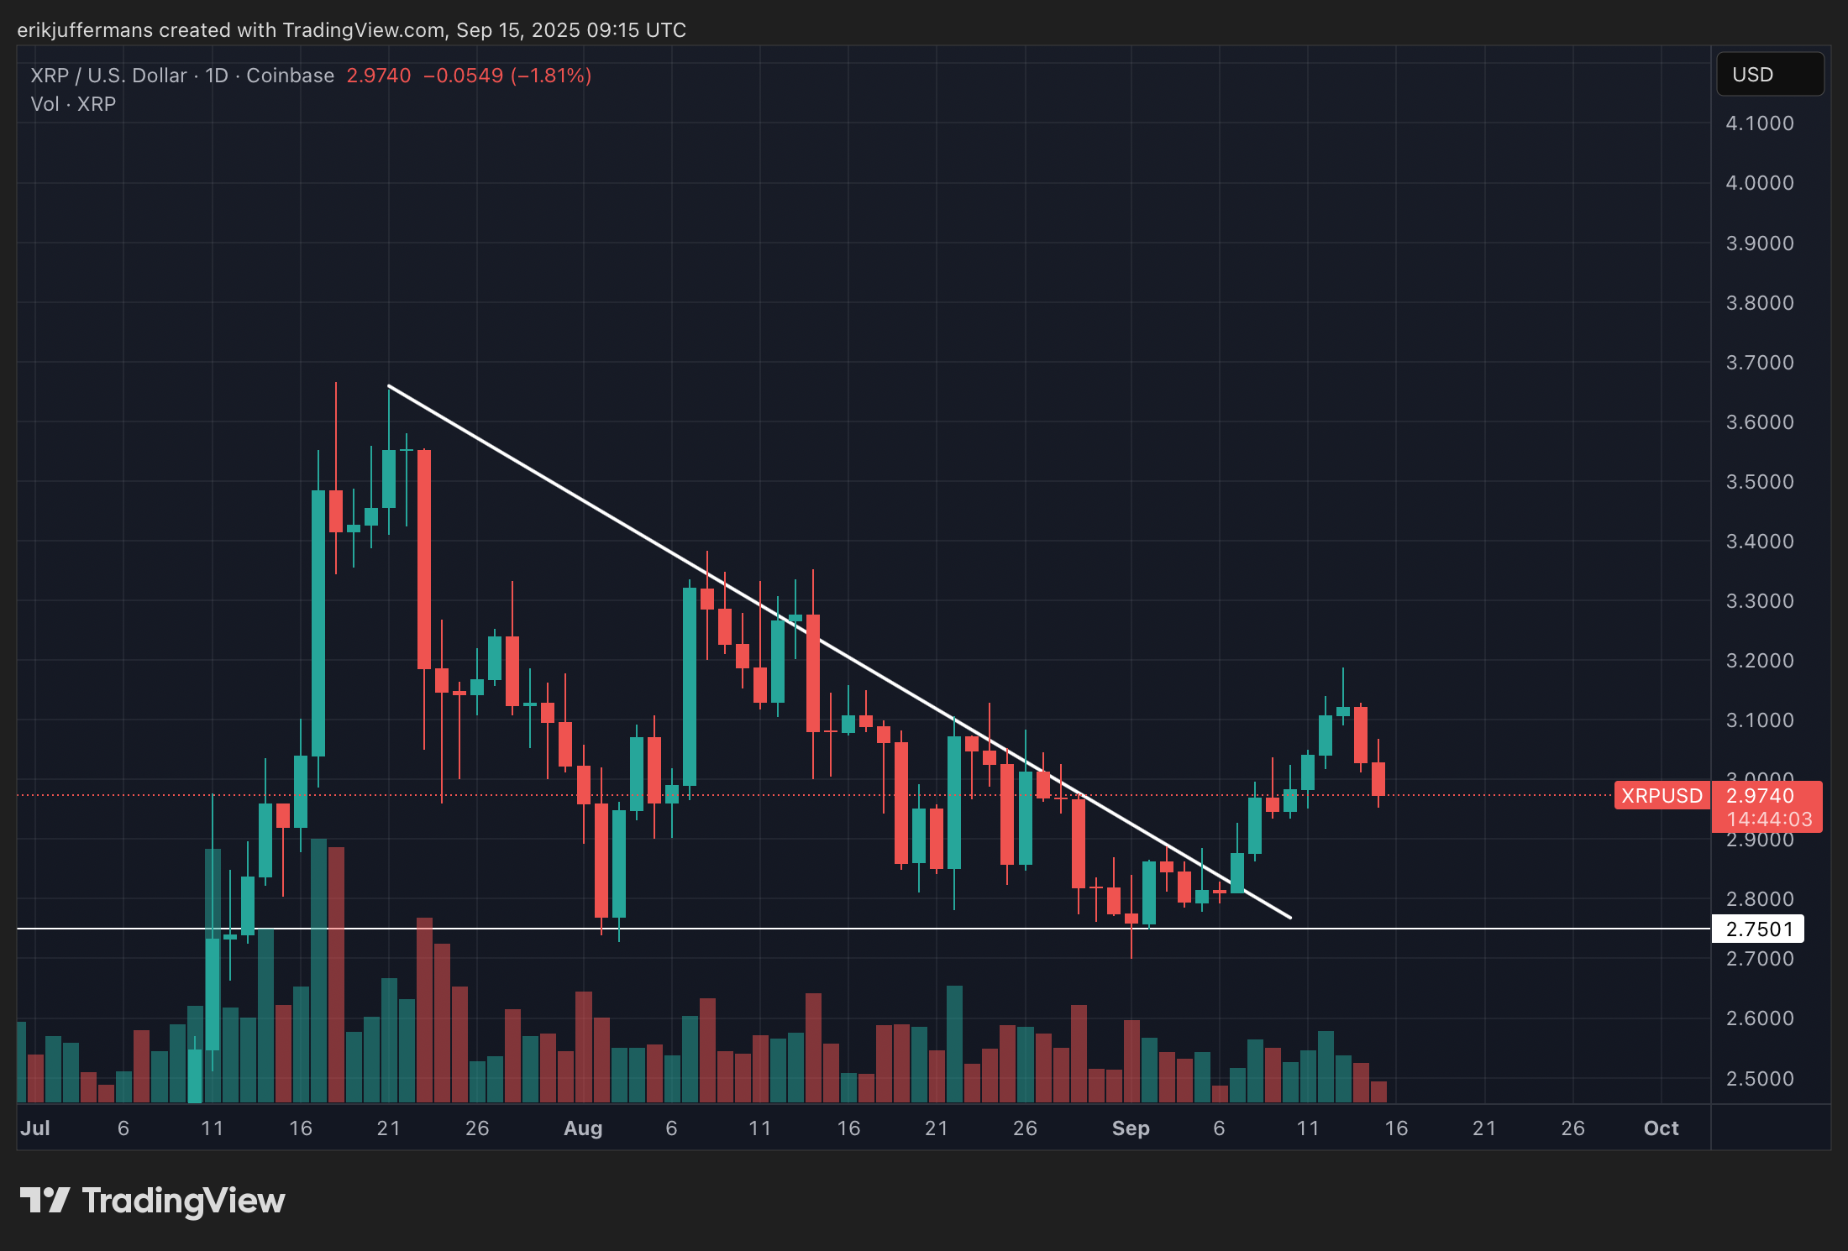Image resolution: width=1848 pixels, height=1251 pixels.
Task: Click the 14:44:03 countdown timer label
Action: (1768, 819)
